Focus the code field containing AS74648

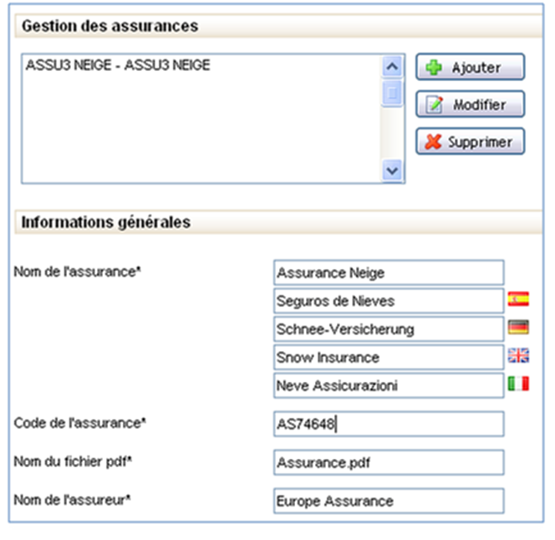(x=389, y=424)
